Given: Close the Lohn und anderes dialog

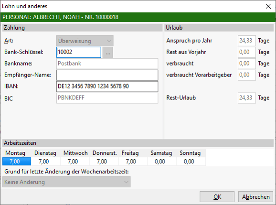Looking at the screenshot, I should pos(268,6).
